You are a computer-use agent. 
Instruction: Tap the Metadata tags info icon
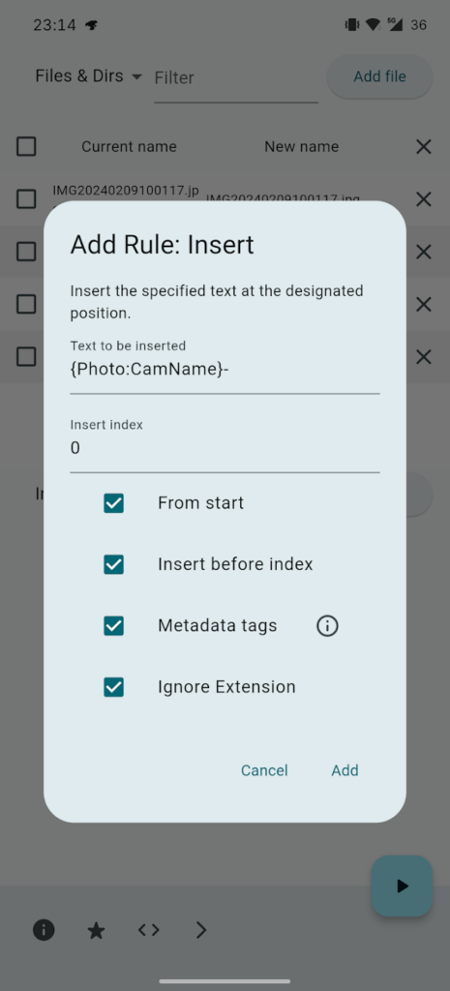[327, 626]
